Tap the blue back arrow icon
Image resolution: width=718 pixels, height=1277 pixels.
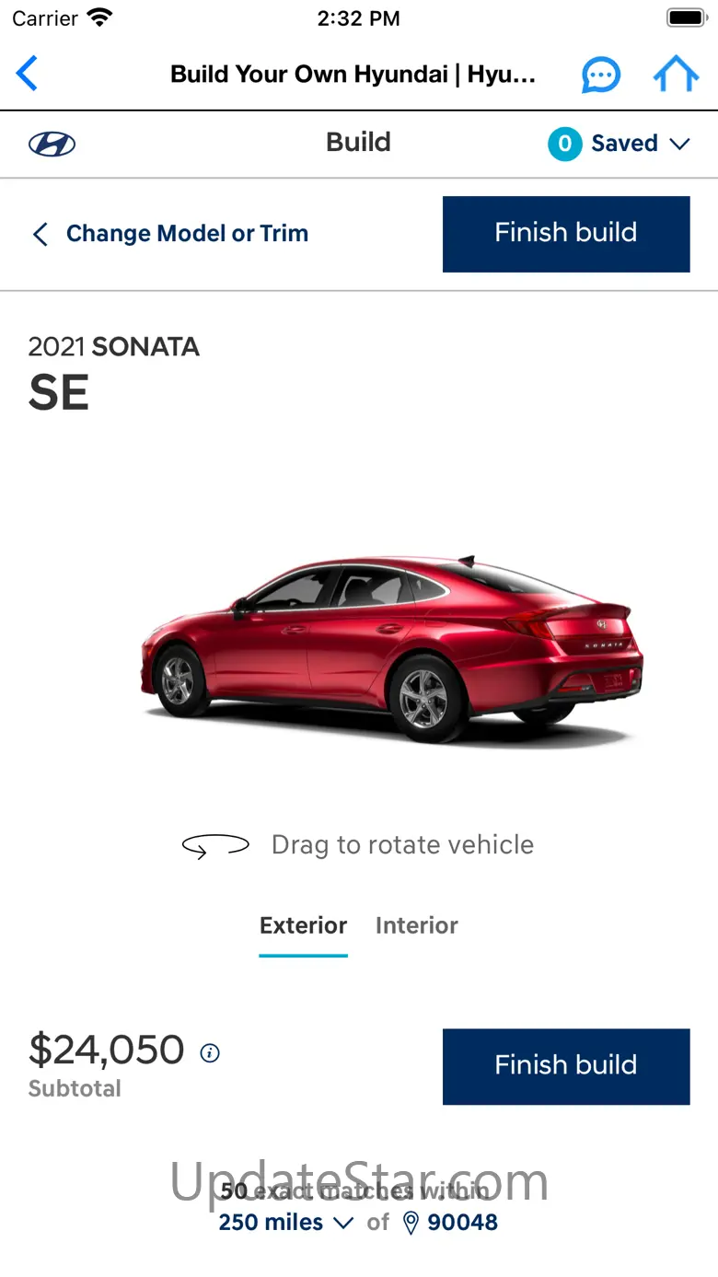pos(27,74)
